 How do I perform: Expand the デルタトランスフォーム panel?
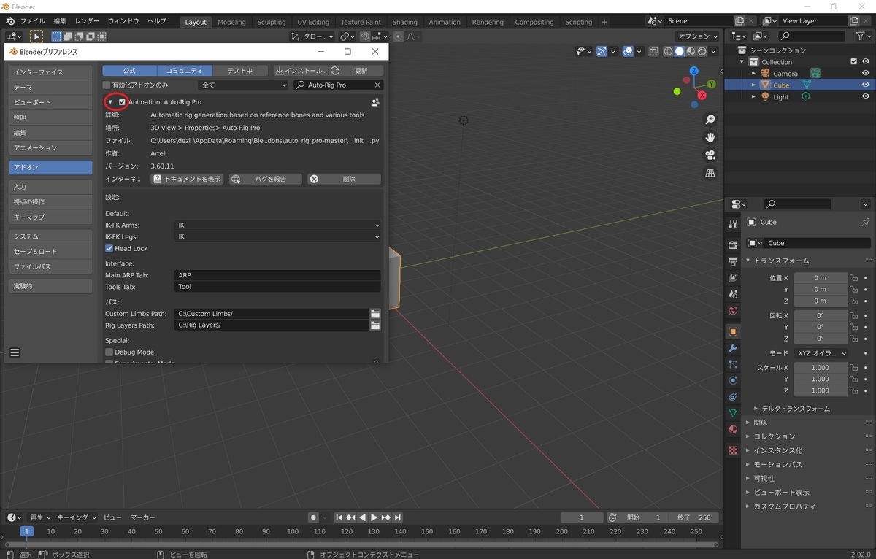pyautogui.click(x=796, y=409)
